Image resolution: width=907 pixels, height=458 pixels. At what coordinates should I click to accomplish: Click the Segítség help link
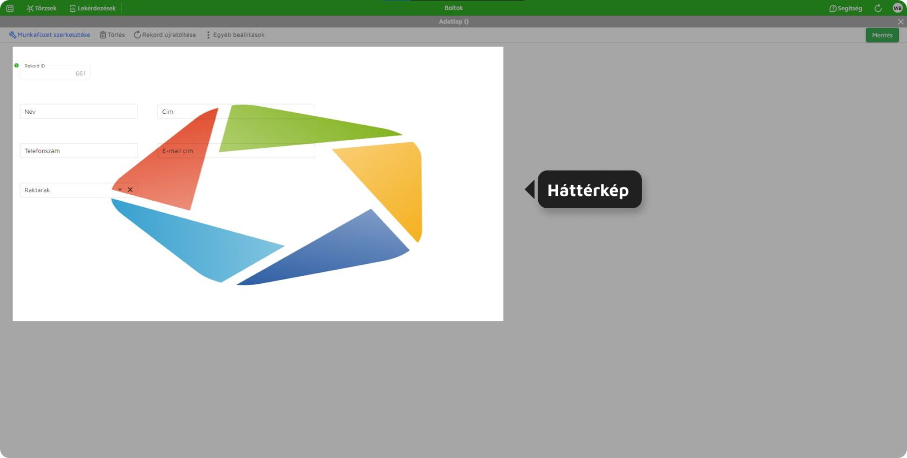pyautogui.click(x=845, y=8)
